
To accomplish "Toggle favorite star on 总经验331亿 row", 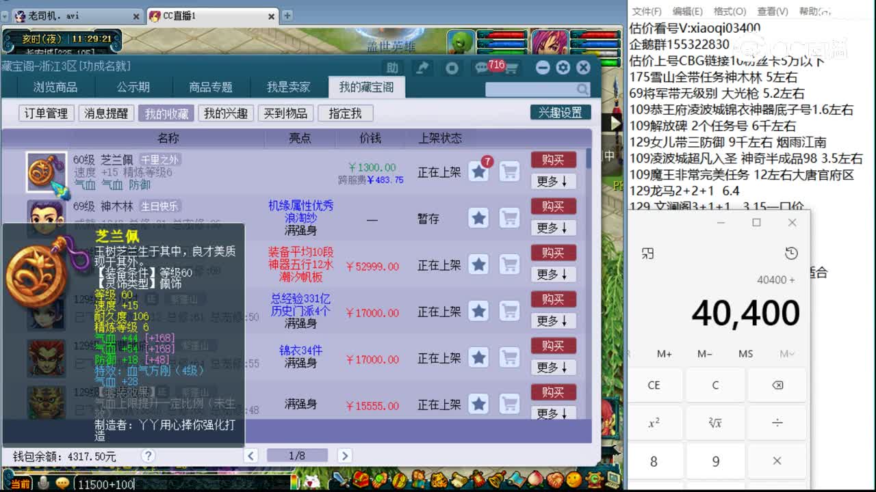I will coord(478,311).
